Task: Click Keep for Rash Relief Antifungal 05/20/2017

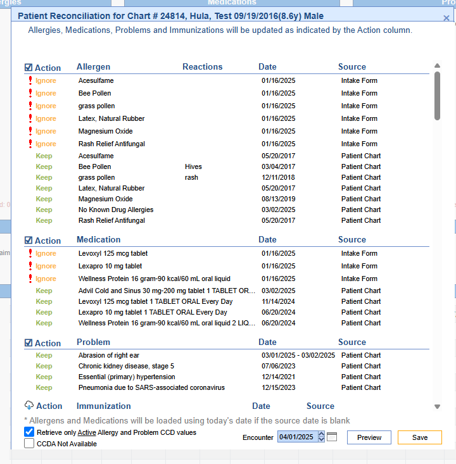Action: coord(44,220)
